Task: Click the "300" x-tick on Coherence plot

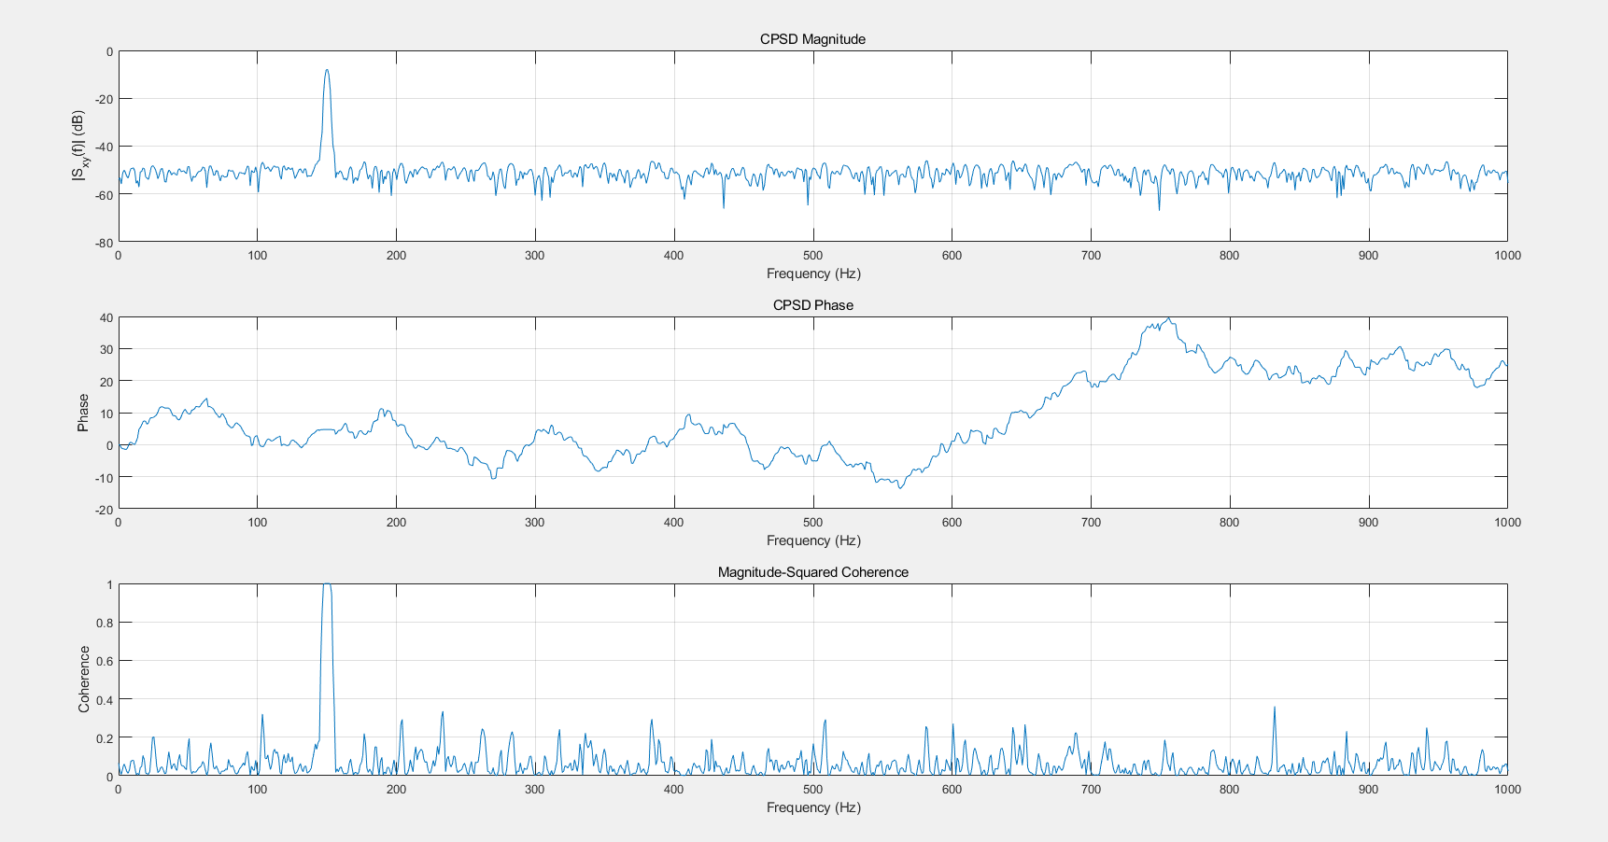Action: click(535, 789)
